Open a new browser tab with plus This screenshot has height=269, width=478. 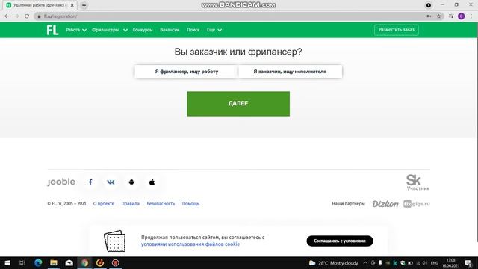(x=84, y=5)
